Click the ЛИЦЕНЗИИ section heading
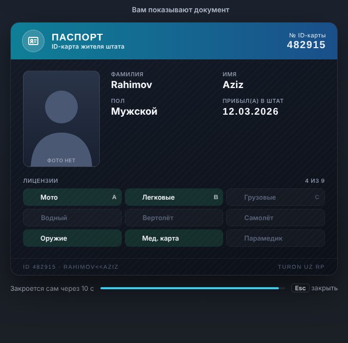 point(40,181)
